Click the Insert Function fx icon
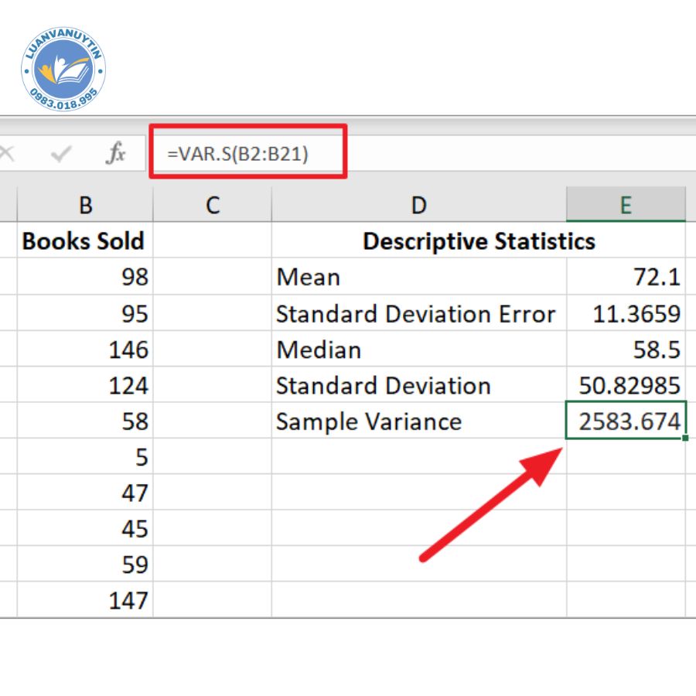The width and height of the screenshot is (696, 696). [x=116, y=154]
